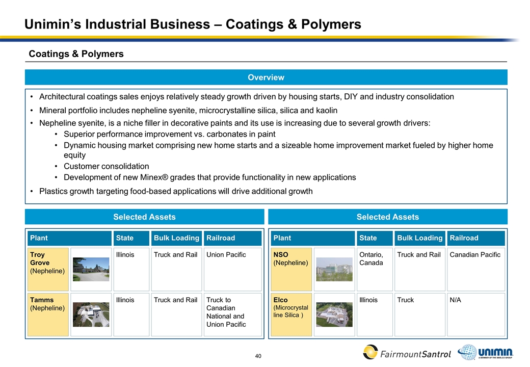Open the NSO plant photo

click(334, 269)
